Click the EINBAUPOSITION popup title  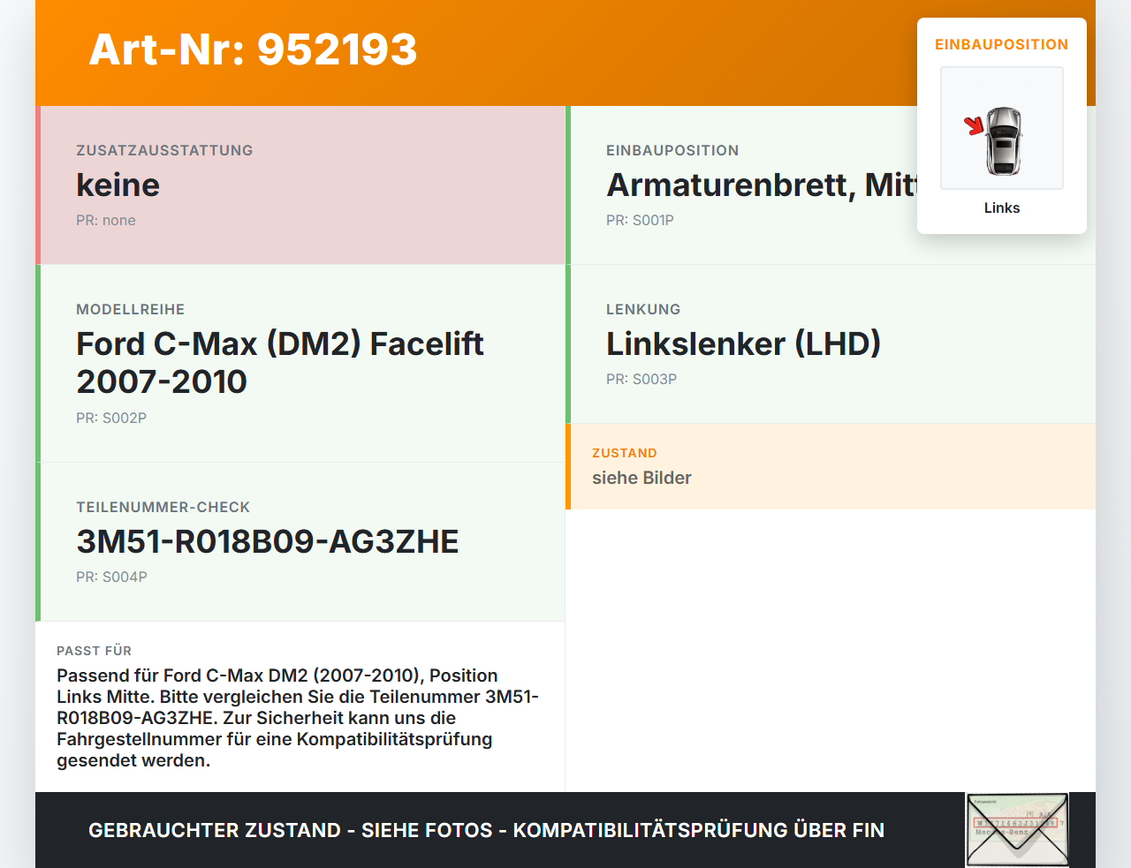pyautogui.click(x=1002, y=44)
